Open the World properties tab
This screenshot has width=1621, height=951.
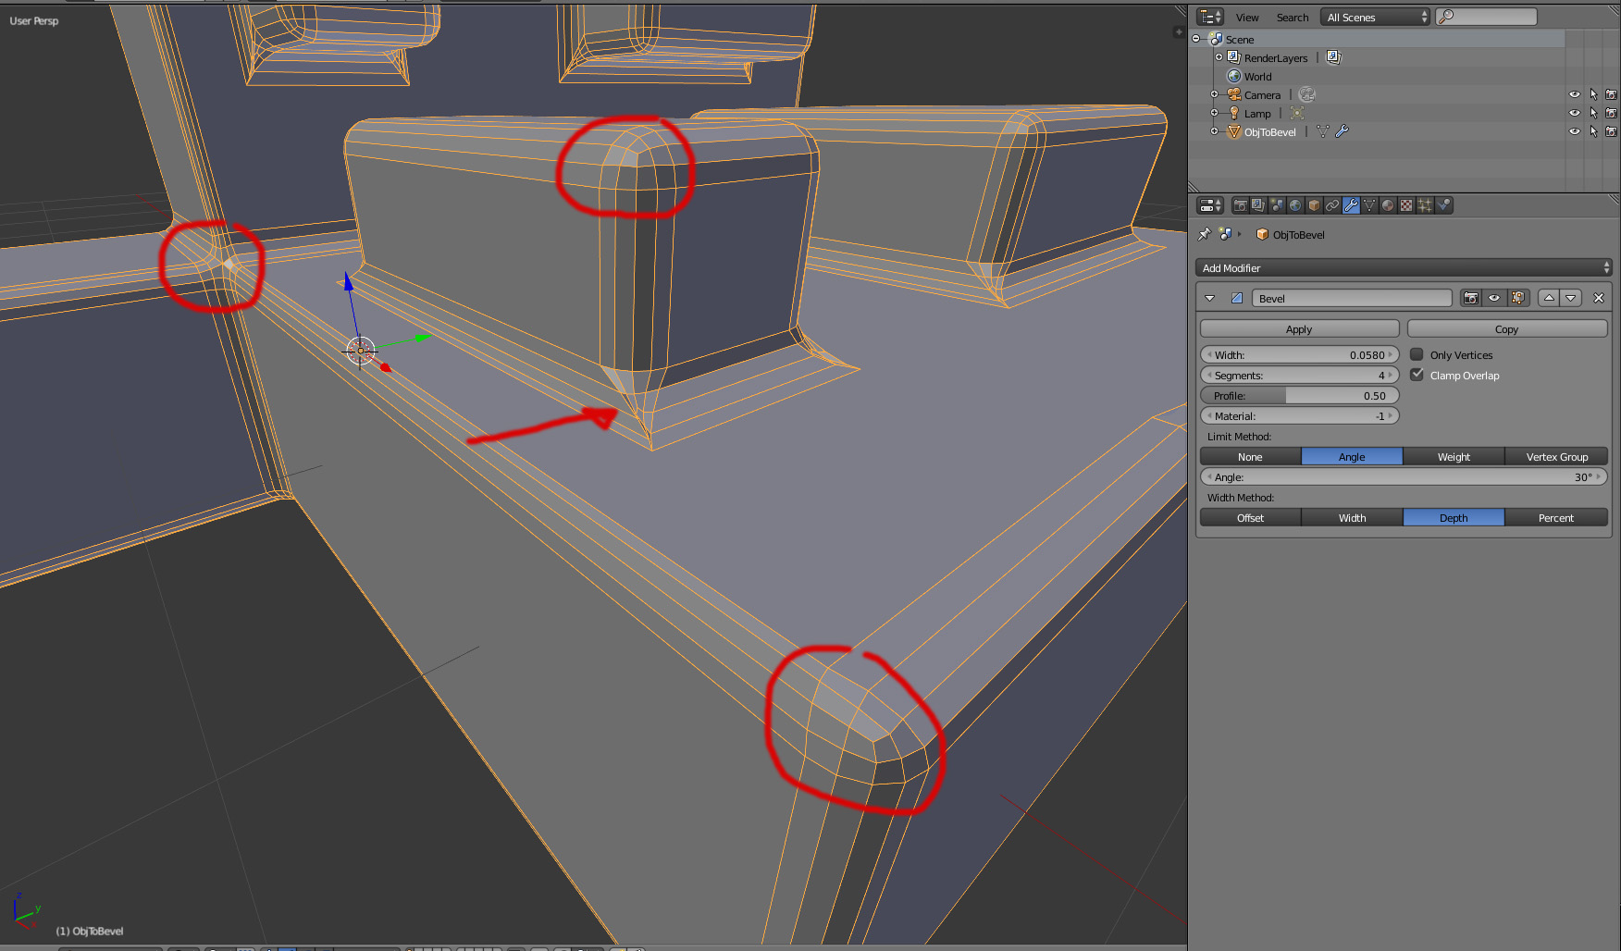coord(1295,205)
